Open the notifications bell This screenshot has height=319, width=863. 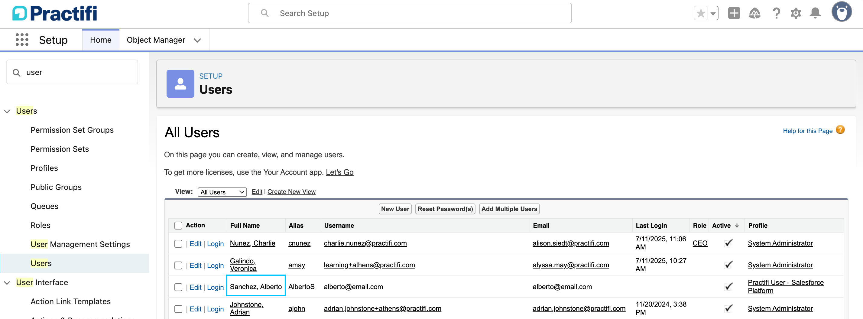click(x=815, y=13)
